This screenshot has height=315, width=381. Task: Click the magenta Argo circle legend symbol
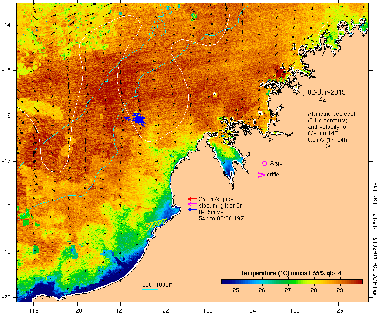(265, 164)
